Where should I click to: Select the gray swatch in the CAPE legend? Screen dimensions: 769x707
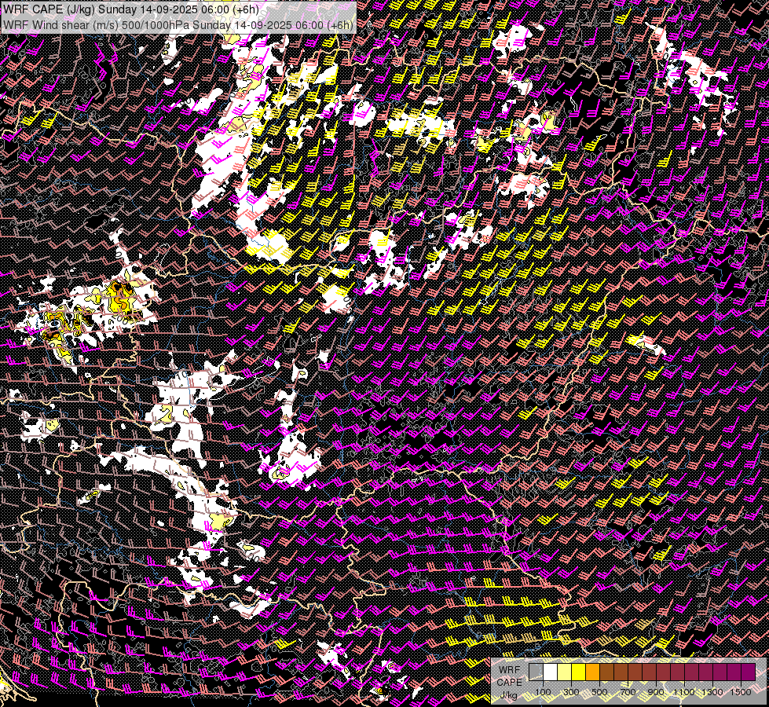coord(536,672)
